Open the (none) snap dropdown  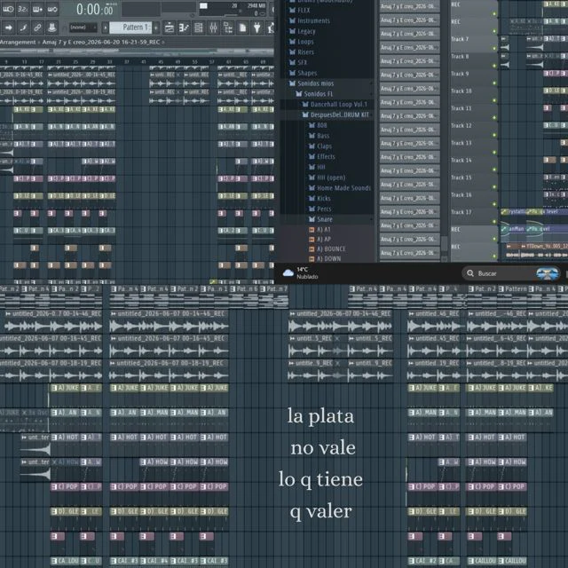point(83,28)
